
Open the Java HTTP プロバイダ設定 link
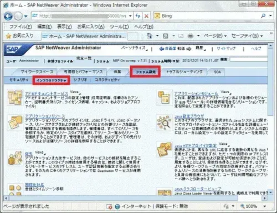196,146
